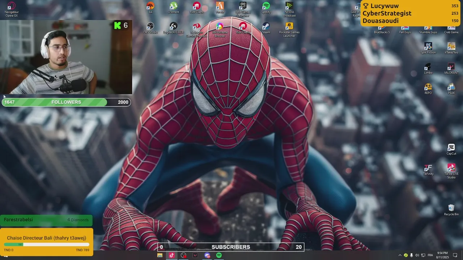Image resolution: width=463 pixels, height=260 pixels.
Task: Launch the TikFinity desktop shortcut
Action: tap(428, 169)
